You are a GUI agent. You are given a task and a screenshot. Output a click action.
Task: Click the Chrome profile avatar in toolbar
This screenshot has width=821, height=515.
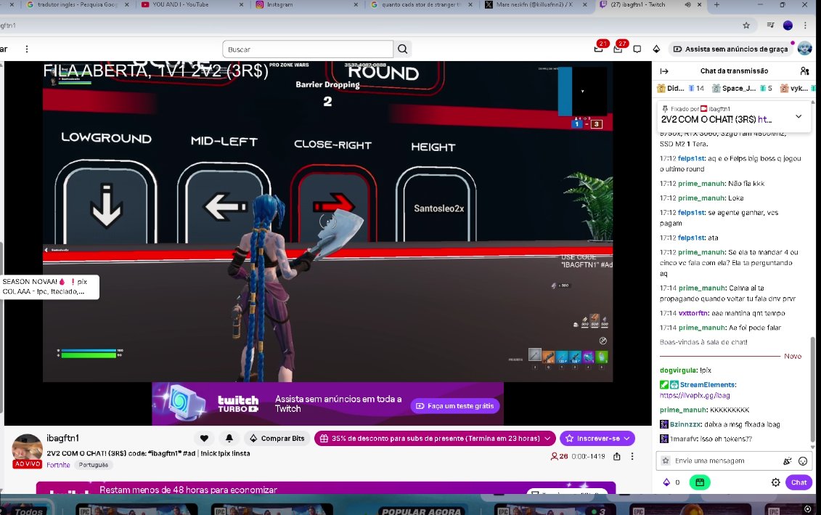coord(788,25)
